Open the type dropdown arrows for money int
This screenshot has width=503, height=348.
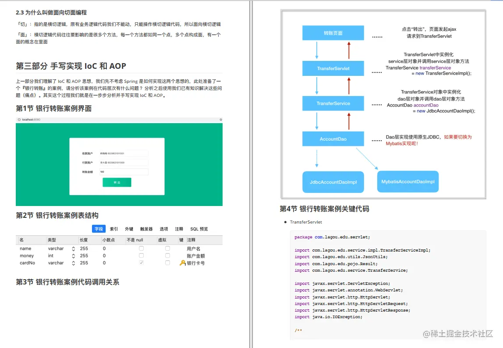click(74, 256)
